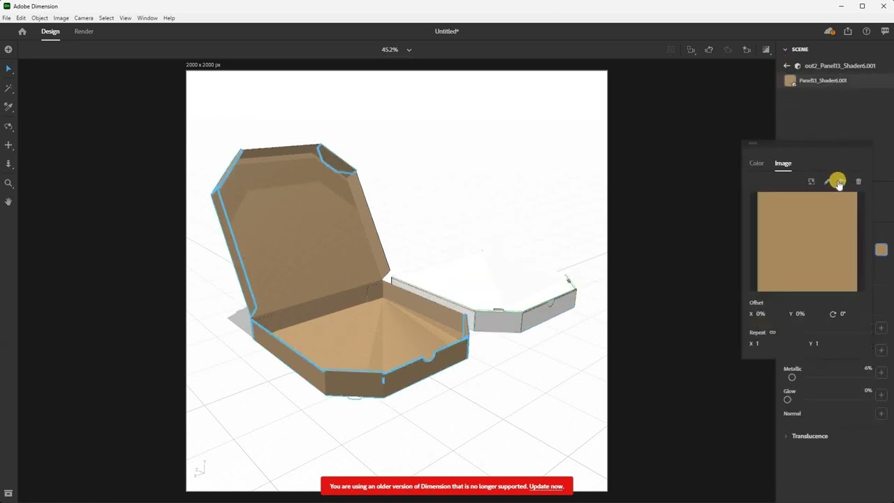Switch to the Color tab in popup

(756, 163)
